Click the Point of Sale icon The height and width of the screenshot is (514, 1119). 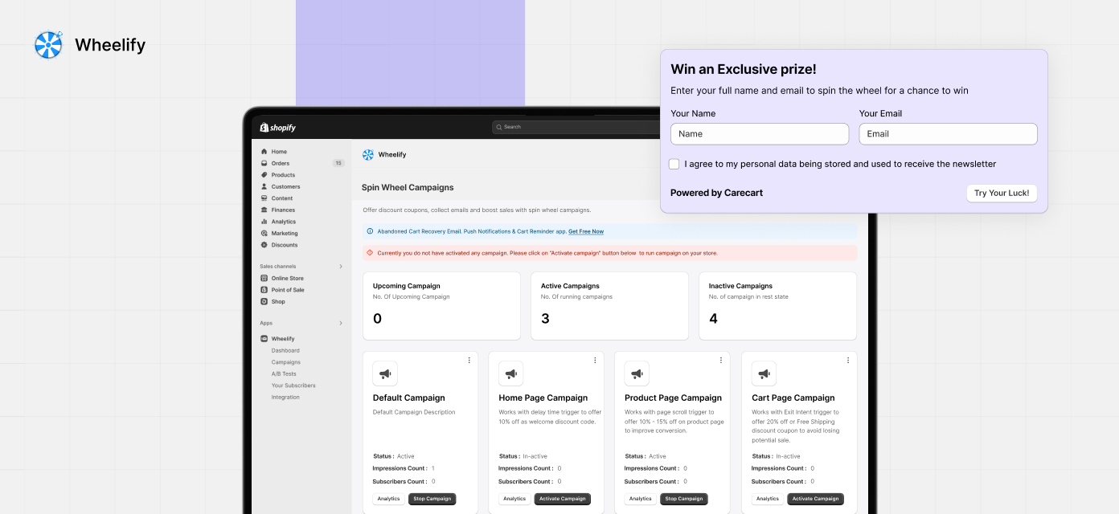[264, 290]
